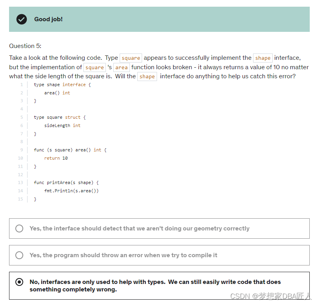The width and height of the screenshot is (318, 304).
Task: Click code line 'type square struct {'
Action: [59, 117]
